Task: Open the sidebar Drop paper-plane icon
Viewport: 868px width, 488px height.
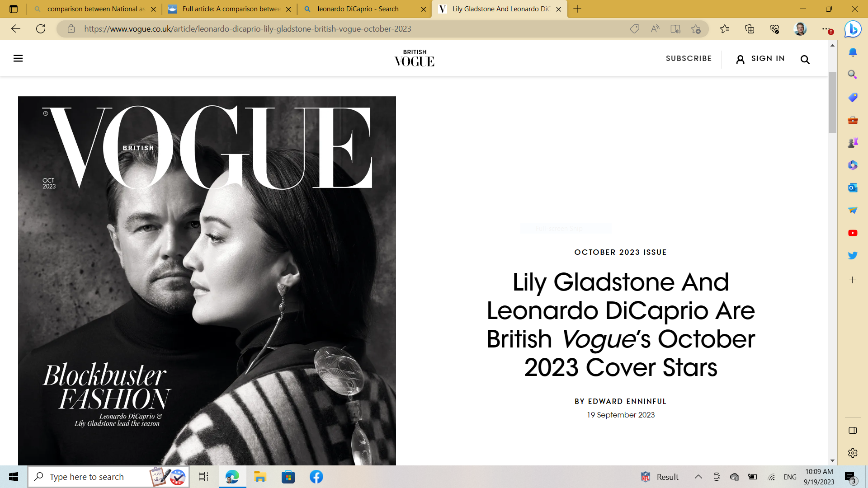Action: pyautogui.click(x=853, y=210)
